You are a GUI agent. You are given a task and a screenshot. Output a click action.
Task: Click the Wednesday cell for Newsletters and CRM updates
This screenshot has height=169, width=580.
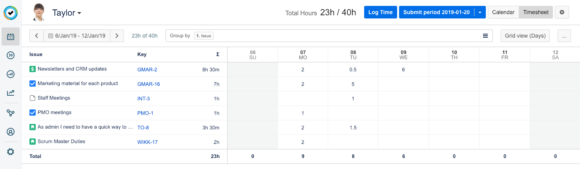click(x=403, y=69)
